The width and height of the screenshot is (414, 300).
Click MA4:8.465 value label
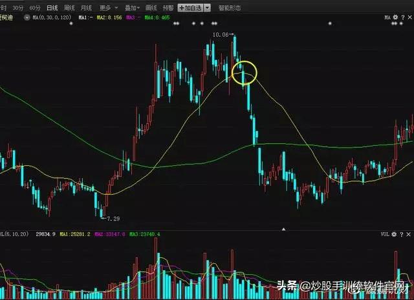click(x=157, y=17)
